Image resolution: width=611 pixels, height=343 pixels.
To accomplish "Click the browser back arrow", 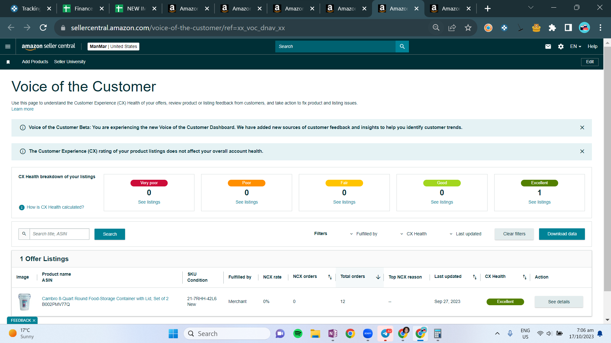I will tap(11, 28).
